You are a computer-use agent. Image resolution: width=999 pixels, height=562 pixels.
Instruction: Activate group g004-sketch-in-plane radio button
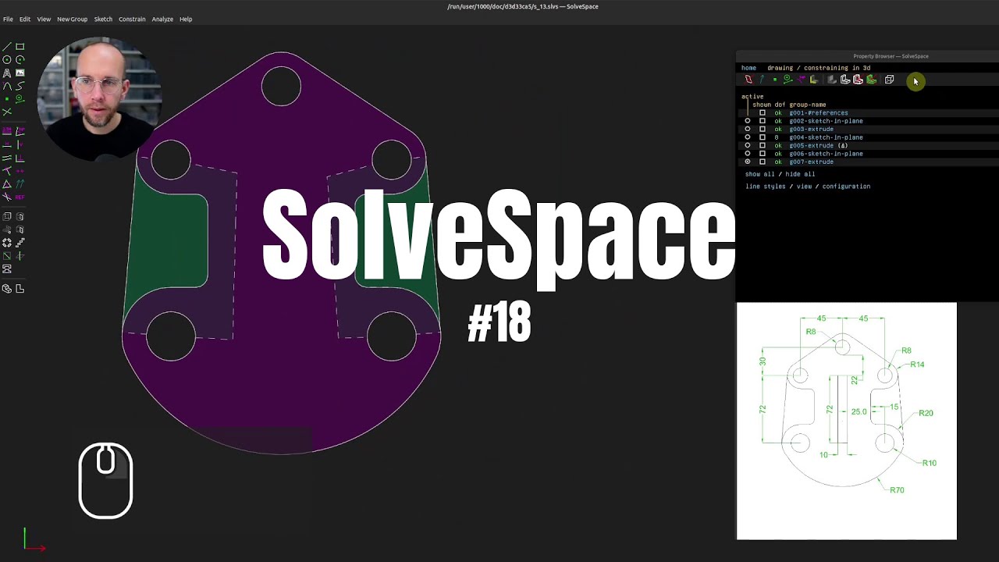pos(748,137)
